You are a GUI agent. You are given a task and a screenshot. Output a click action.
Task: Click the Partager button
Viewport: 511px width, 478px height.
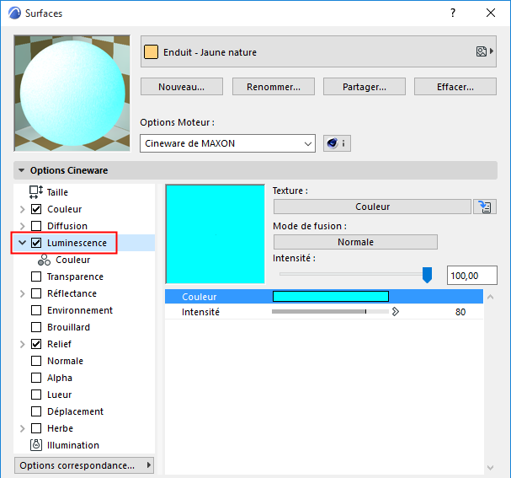365,87
